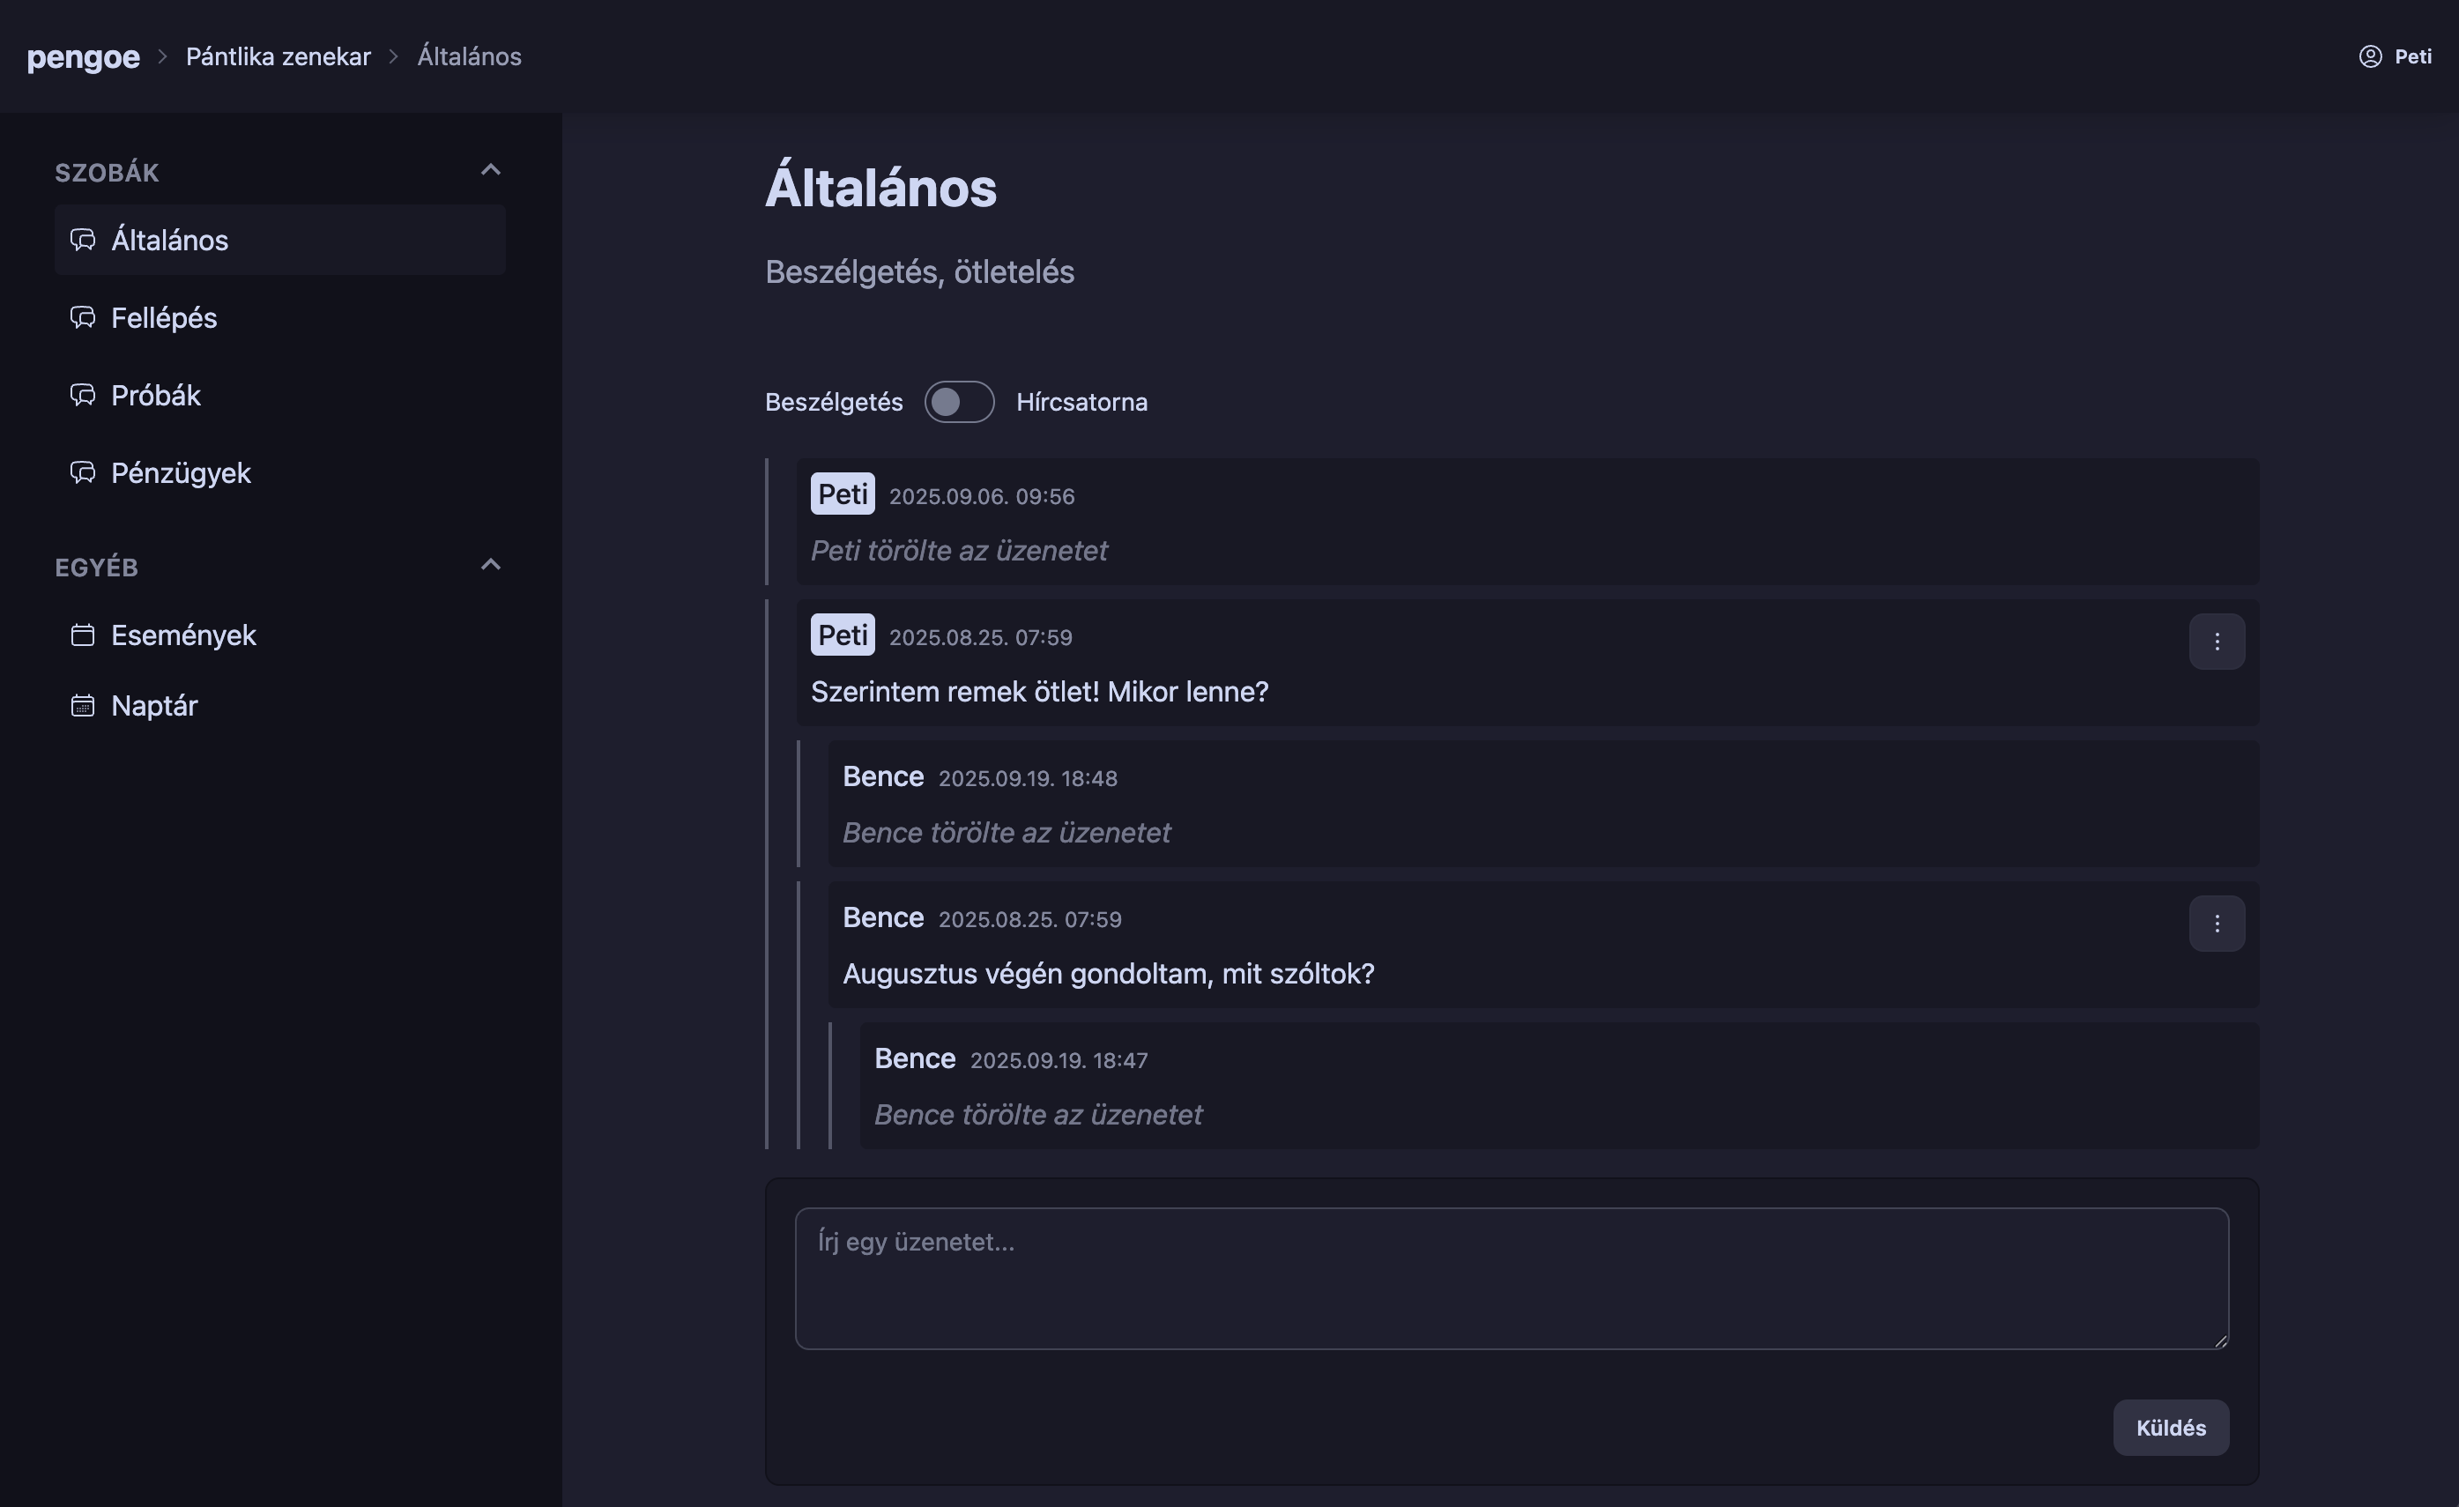Open the Pántlika zenekar breadcrumb

point(278,56)
